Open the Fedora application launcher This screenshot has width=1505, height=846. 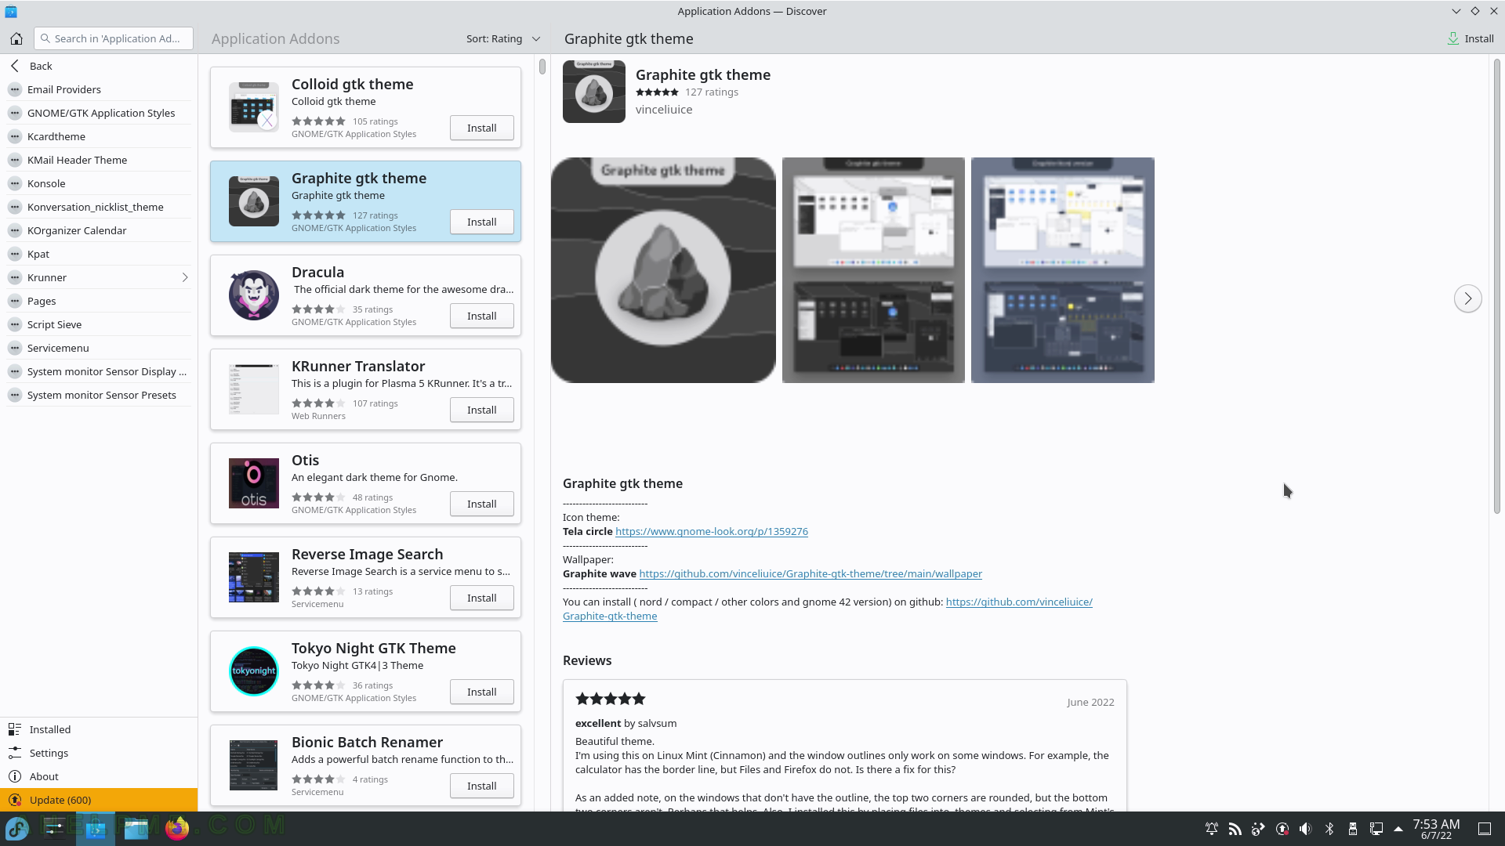click(17, 828)
